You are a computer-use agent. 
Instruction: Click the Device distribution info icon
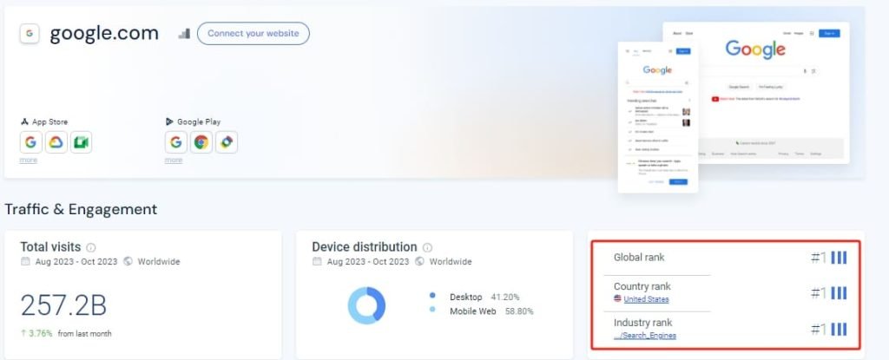click(427, 248)
